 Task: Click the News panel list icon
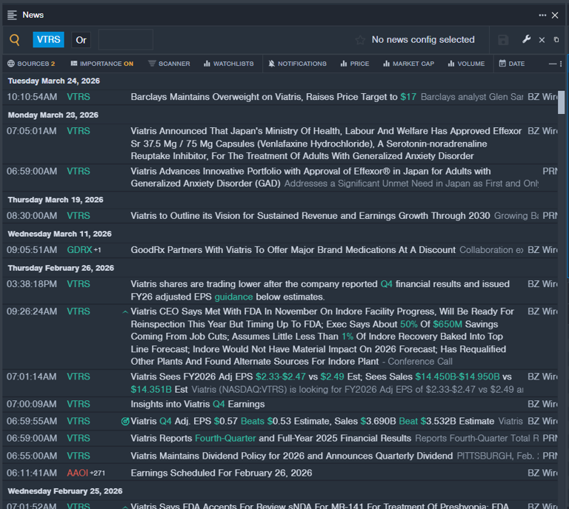(x=12, y=15)
